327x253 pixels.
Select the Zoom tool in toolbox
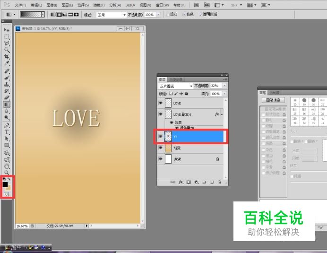click(x=7, y=173)
